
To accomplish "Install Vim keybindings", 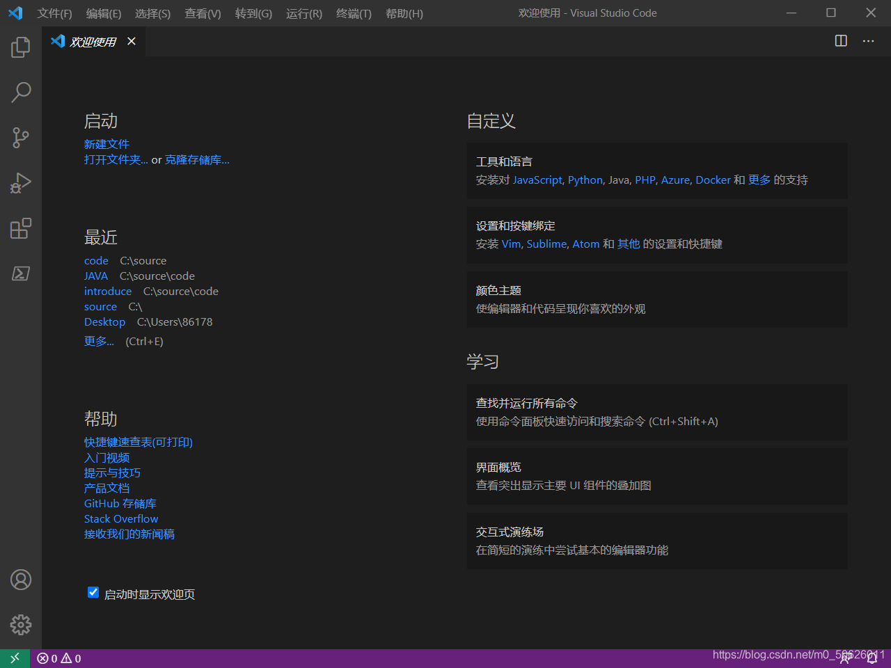I will point(511,244).
